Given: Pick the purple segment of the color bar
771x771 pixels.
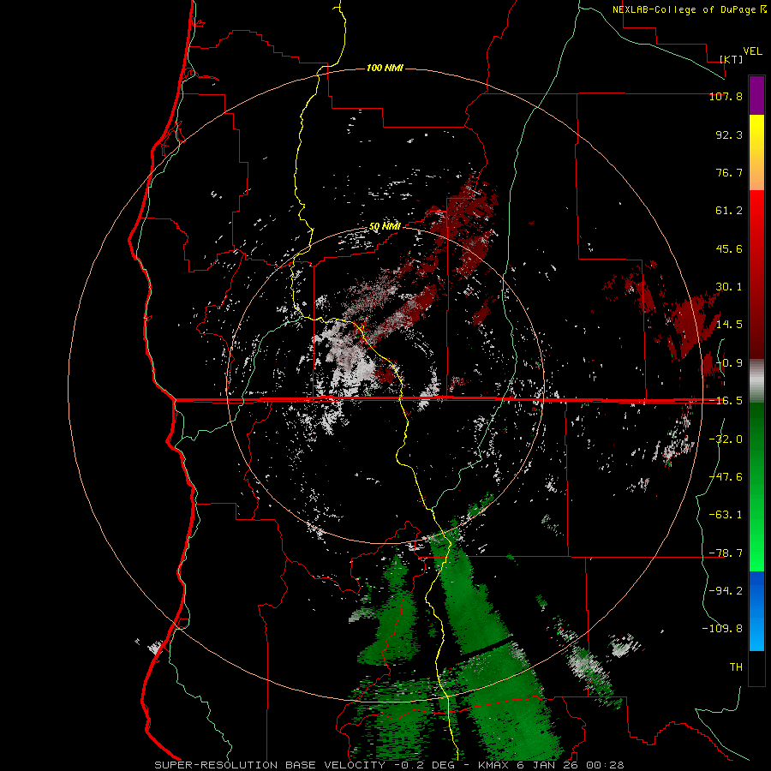Looking at the screenshot, I should click(756, 95).
